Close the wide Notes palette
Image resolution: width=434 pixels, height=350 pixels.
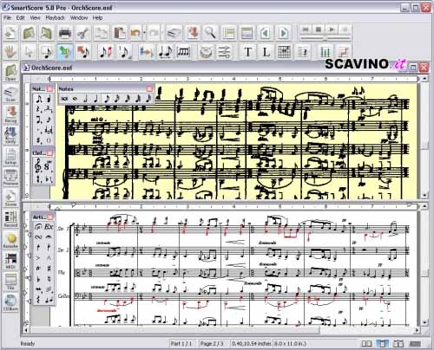[149, 88]
